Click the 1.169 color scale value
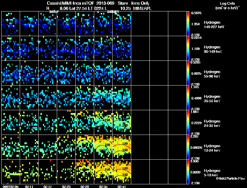Image resolution: width=247 pixels, height=188 pixels. (195, 49)
